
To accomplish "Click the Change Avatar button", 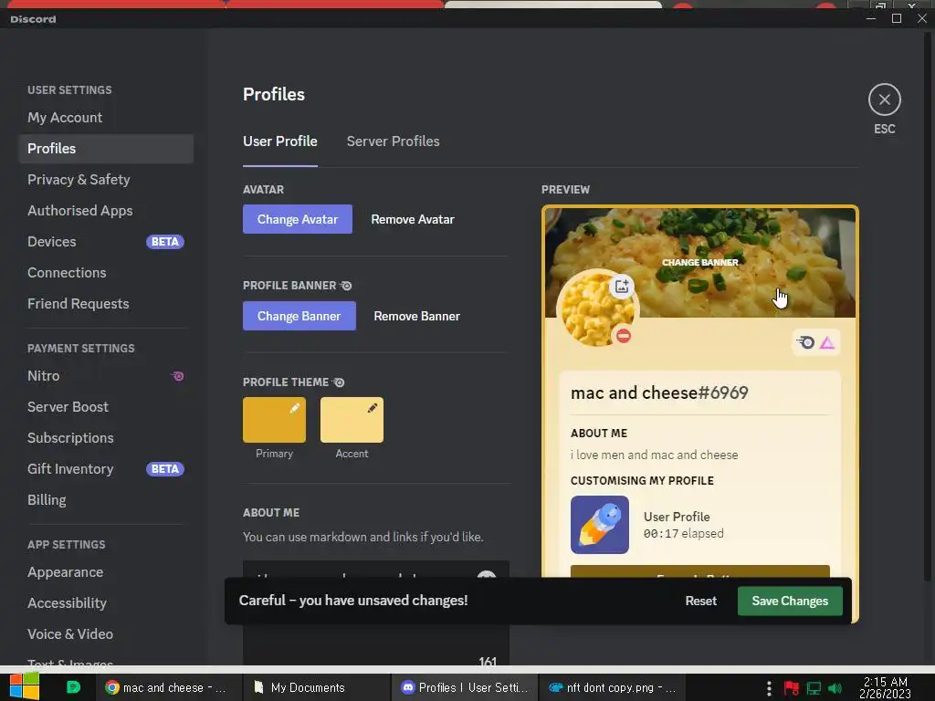I will click(x=297, y=219).
